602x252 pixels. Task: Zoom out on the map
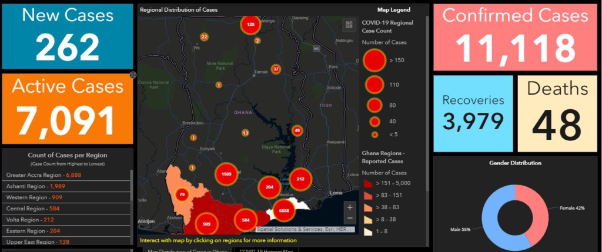[x=350, y=219]
